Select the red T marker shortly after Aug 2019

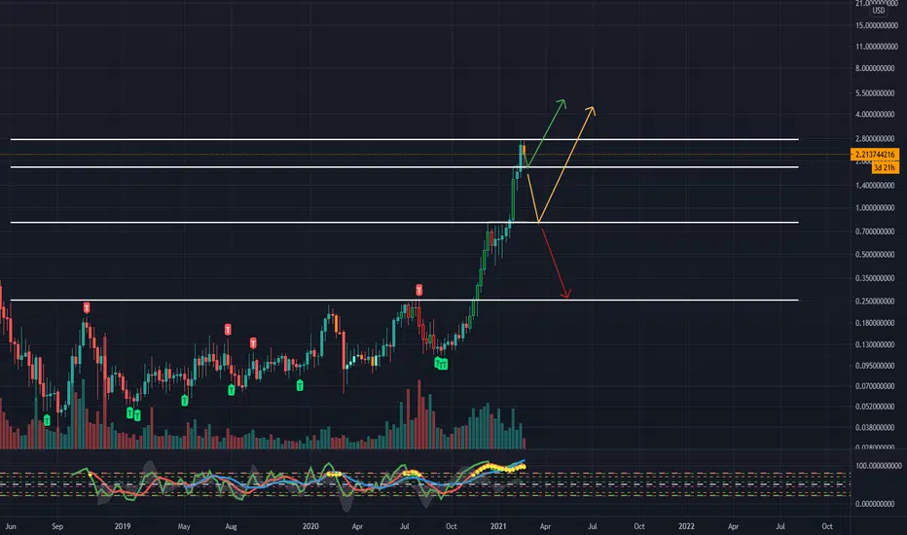pos(253,343)
